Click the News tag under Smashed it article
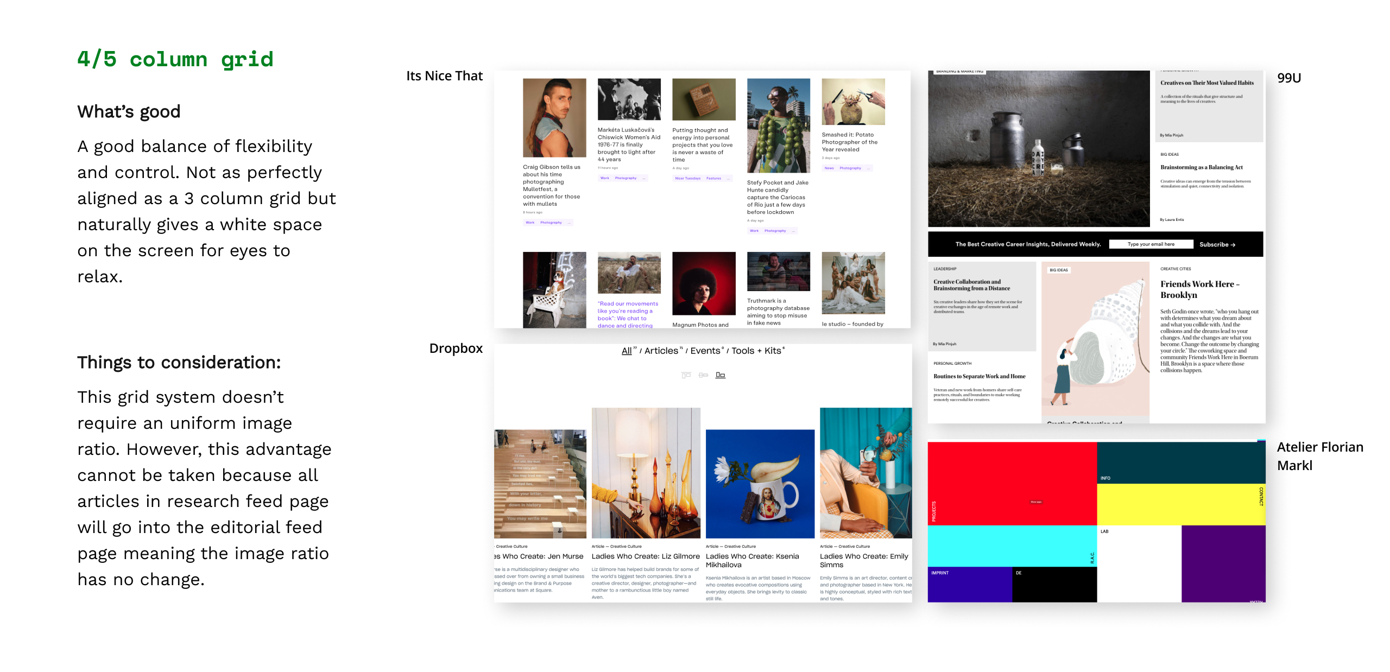Screen dimensions: 1390x672 pos(829,168)
